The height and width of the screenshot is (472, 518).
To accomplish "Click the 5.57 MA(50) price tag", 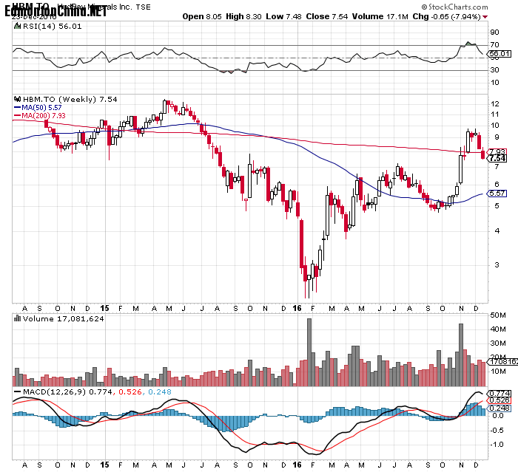I will [x=497, y=194].
